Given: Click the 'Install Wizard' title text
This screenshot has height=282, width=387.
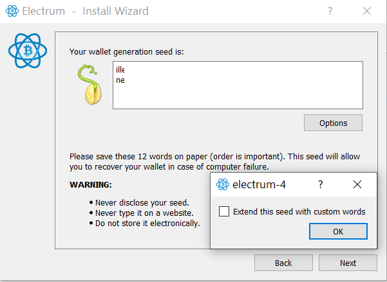Looking at the screenshot, I should 115,11.
